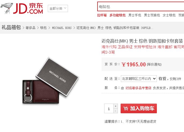Open the 多功能钱包 hot search link
This screenshot has height=132, width=184.
(x=117, y=15)
